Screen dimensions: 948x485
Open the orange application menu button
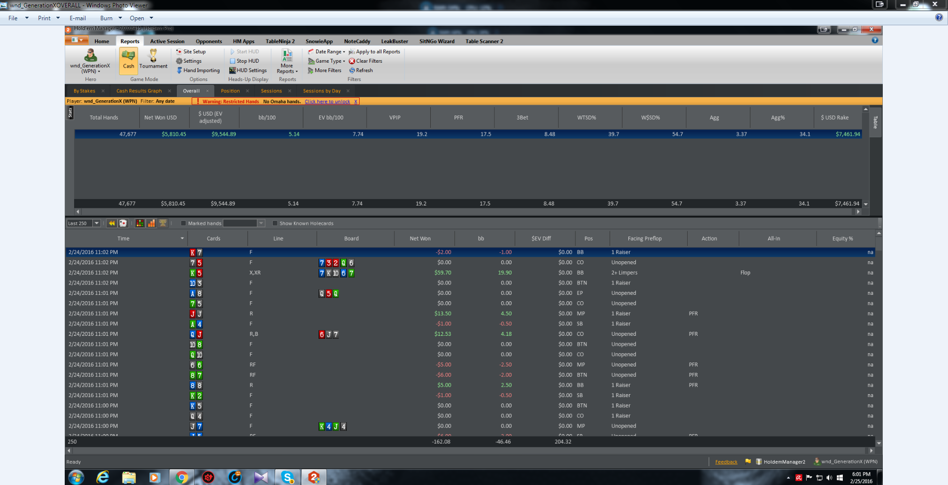[x=77, y=40]
